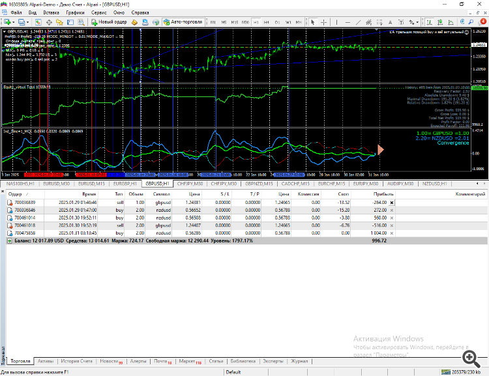This screenshot has width=489, height=376.
Task: Switch to NZDUSD,H1 chart tab
Action: click(434, 184)
